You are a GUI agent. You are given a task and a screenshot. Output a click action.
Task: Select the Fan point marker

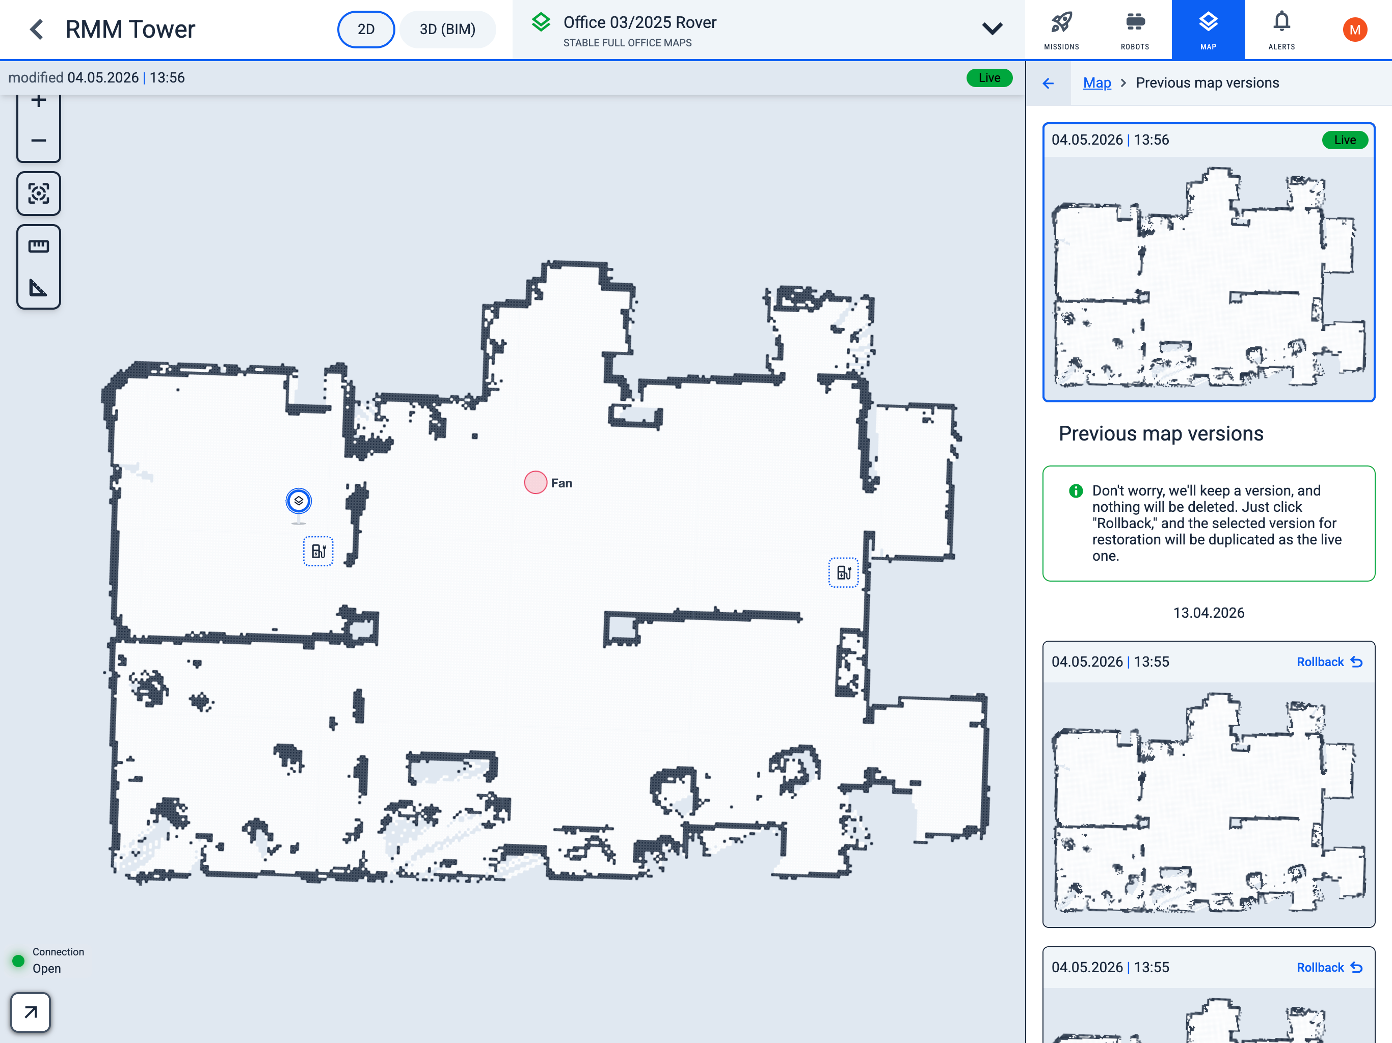[536, 482]
